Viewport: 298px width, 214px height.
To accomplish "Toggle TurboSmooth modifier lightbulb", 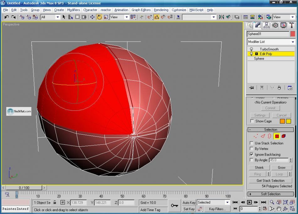I will click(x=251, y=49).
